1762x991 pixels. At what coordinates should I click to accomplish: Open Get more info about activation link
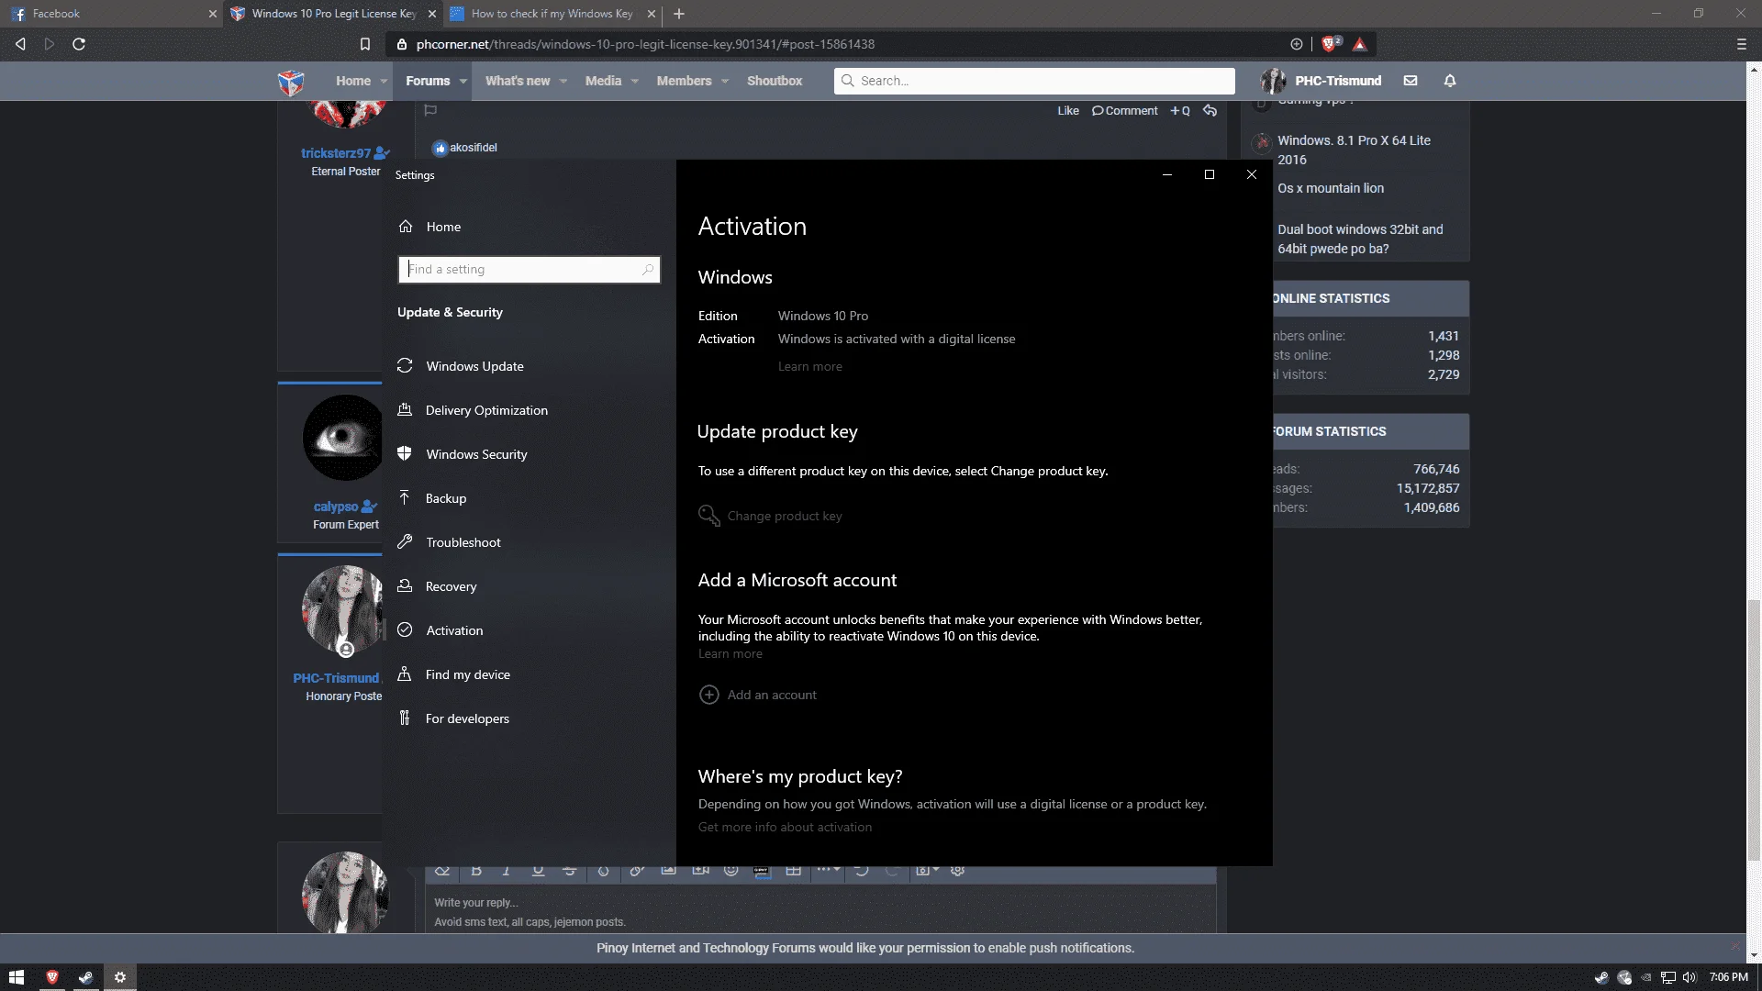pyautogui.click(x=785, y=827)
